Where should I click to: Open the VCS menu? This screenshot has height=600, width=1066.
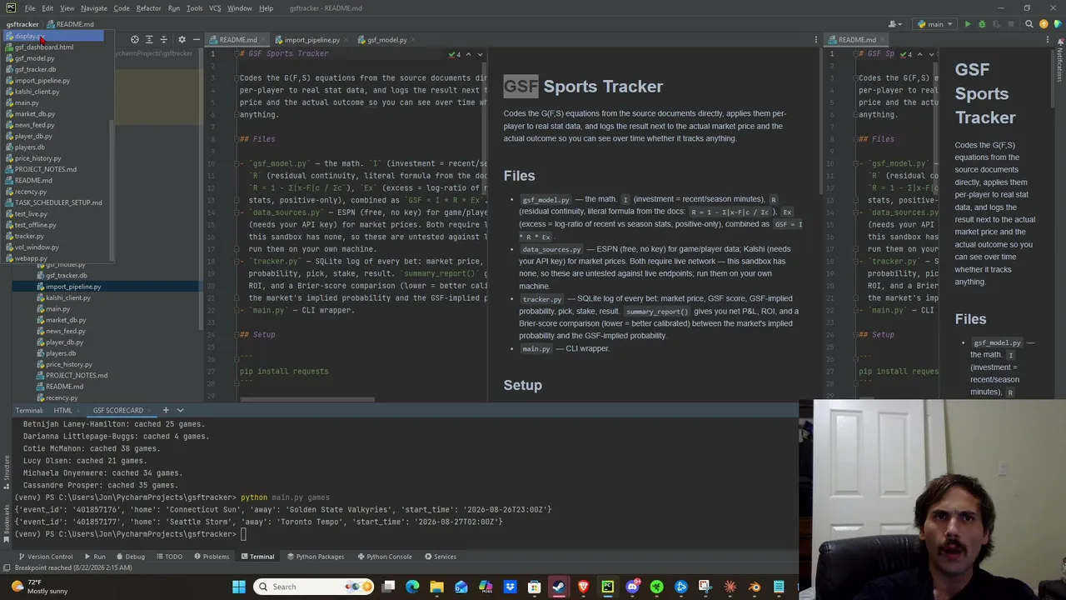215,8
